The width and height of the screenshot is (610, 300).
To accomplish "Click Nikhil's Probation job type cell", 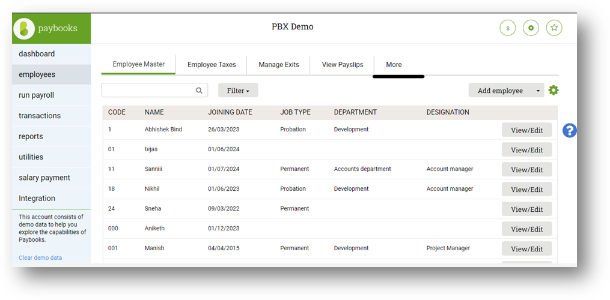I will tap(293, 189).
